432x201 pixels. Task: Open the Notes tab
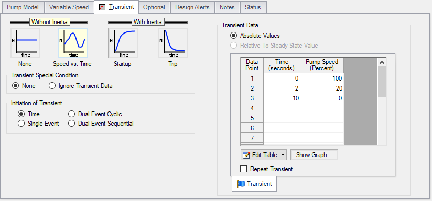tap(228, 7)
